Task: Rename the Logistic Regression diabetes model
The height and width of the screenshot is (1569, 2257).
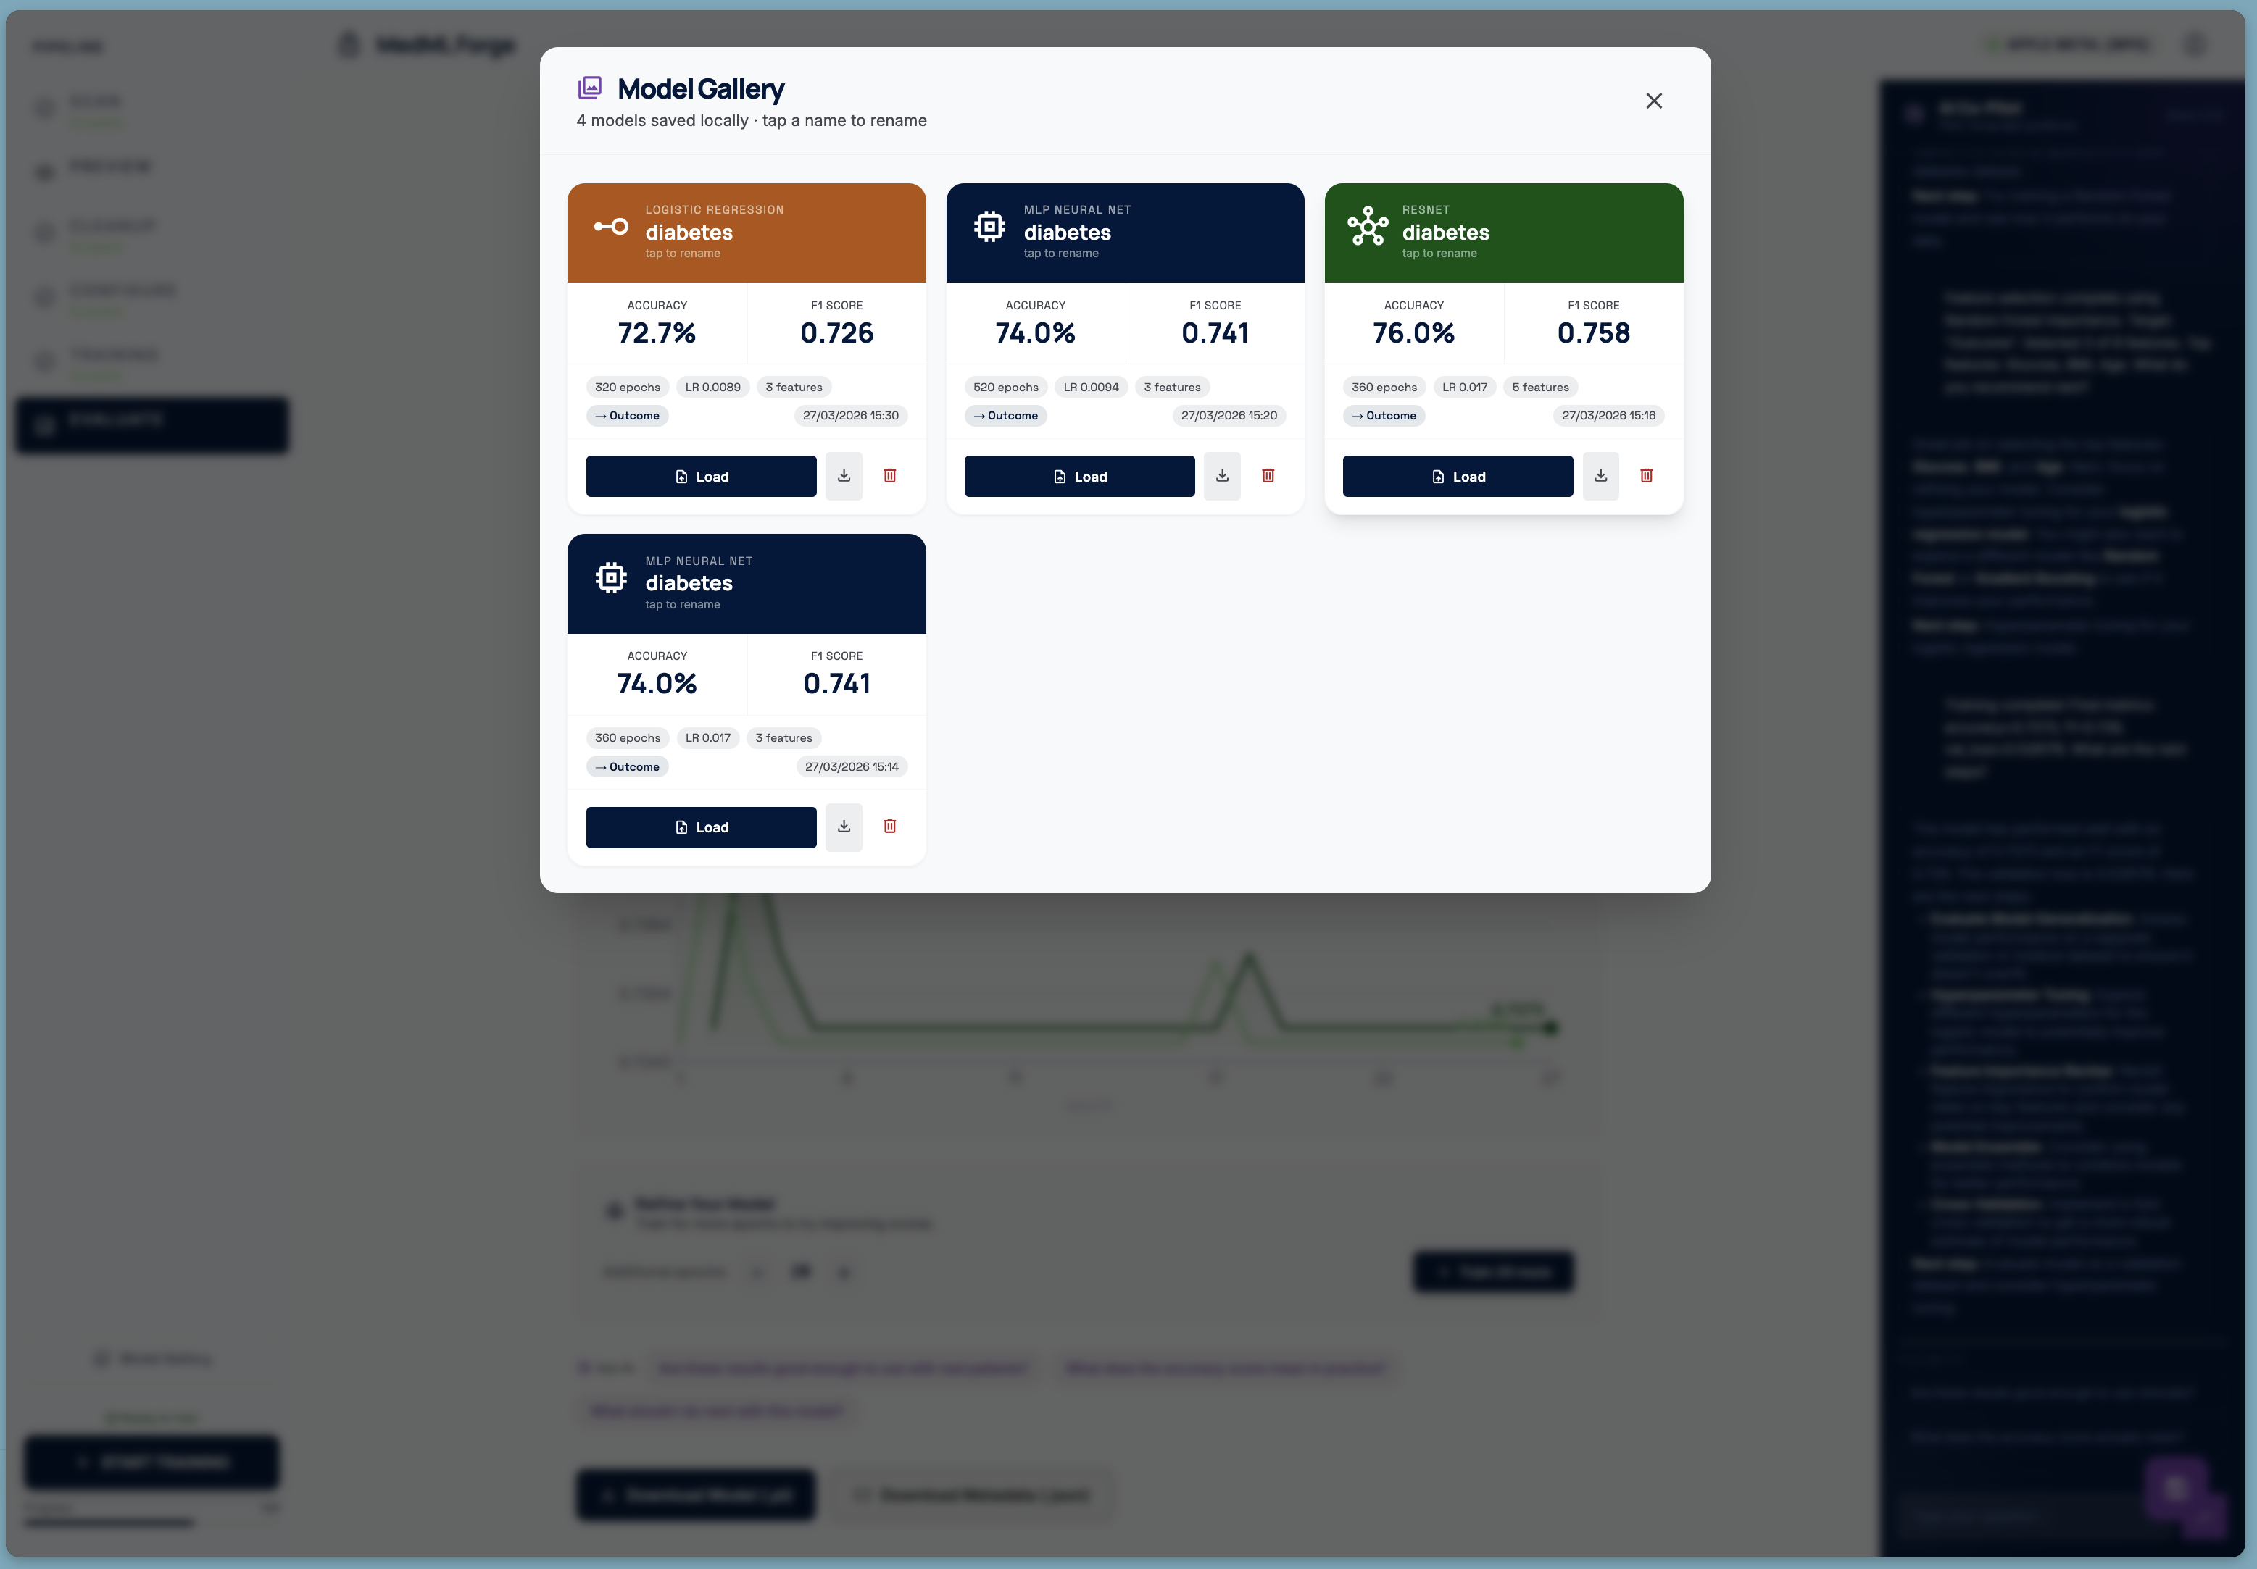Action: click(688, 233)
